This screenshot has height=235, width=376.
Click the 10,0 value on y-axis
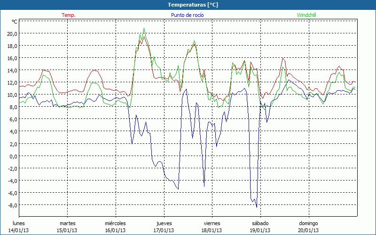(11, 95)
